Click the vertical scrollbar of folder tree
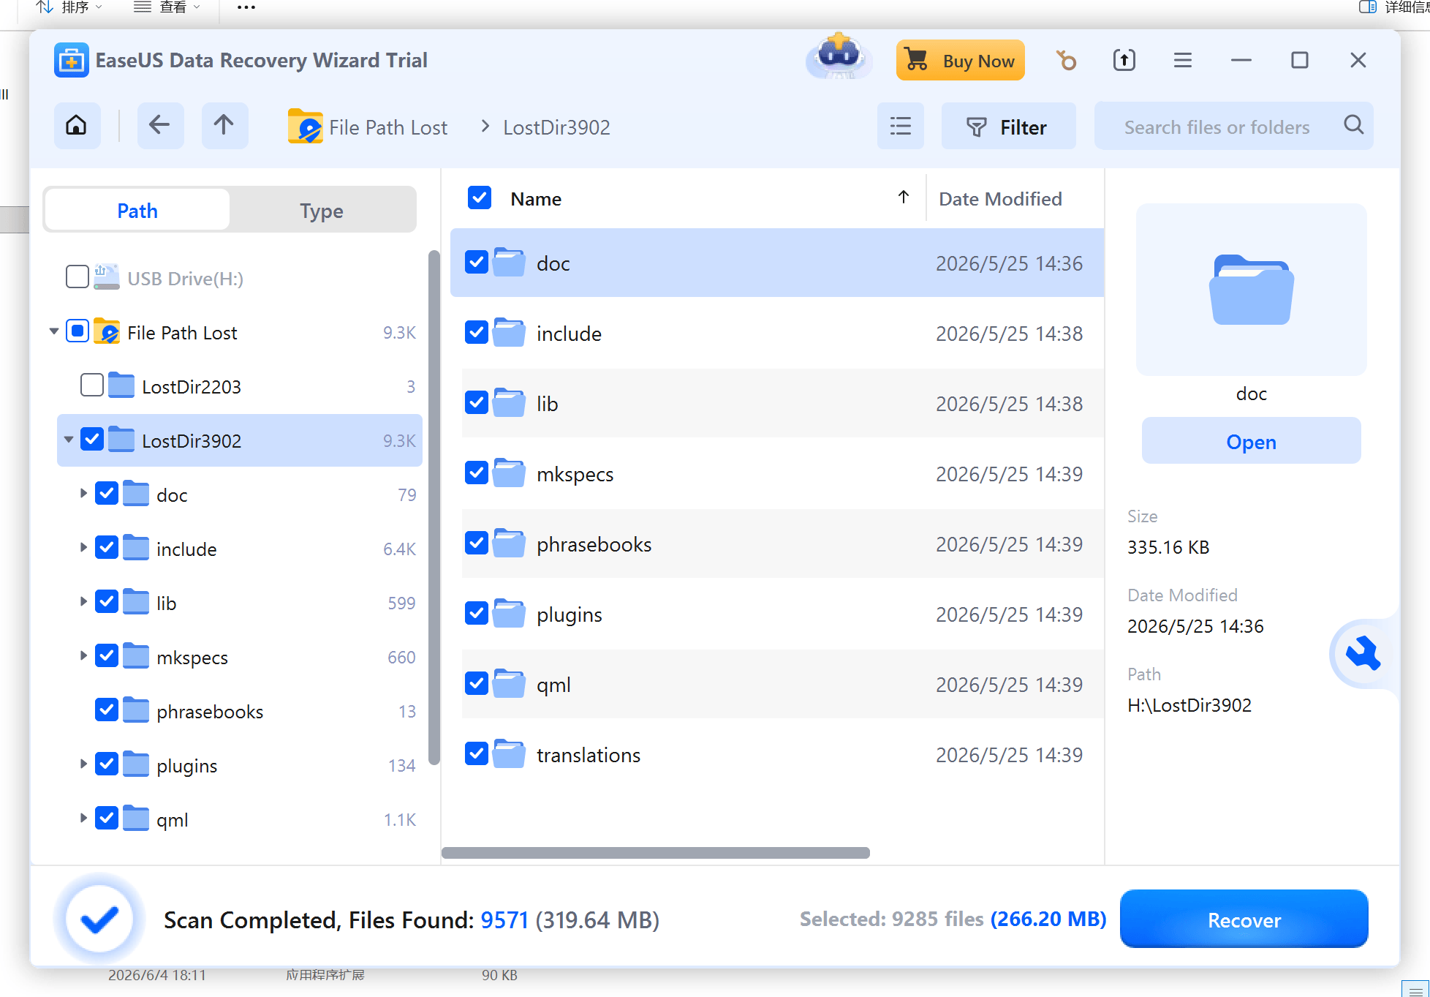Viewport: 1430px width, 997px height. (x=434, y=507)
